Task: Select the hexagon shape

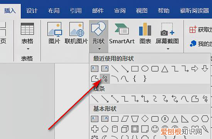Action: pos(205,119)
